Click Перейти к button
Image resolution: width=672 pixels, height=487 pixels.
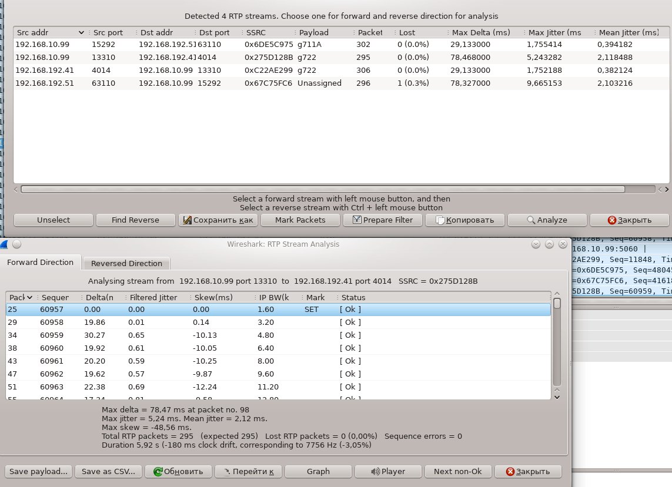248,471
